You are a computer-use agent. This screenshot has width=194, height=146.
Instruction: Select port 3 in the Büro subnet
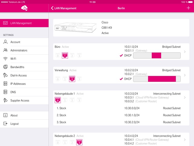pyautogui.click(x=79, y=55)
